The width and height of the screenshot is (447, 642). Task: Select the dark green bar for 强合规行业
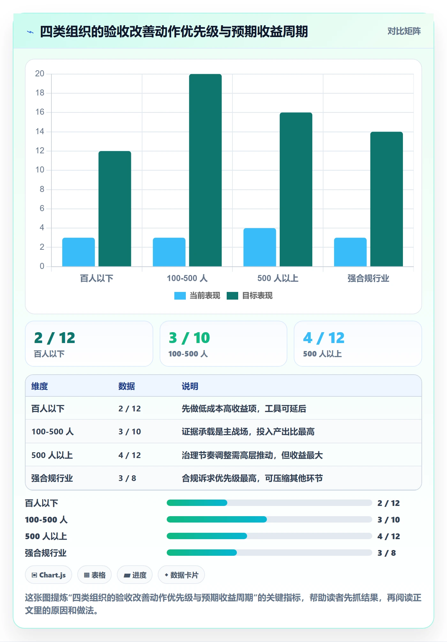(x=387, y=199)
